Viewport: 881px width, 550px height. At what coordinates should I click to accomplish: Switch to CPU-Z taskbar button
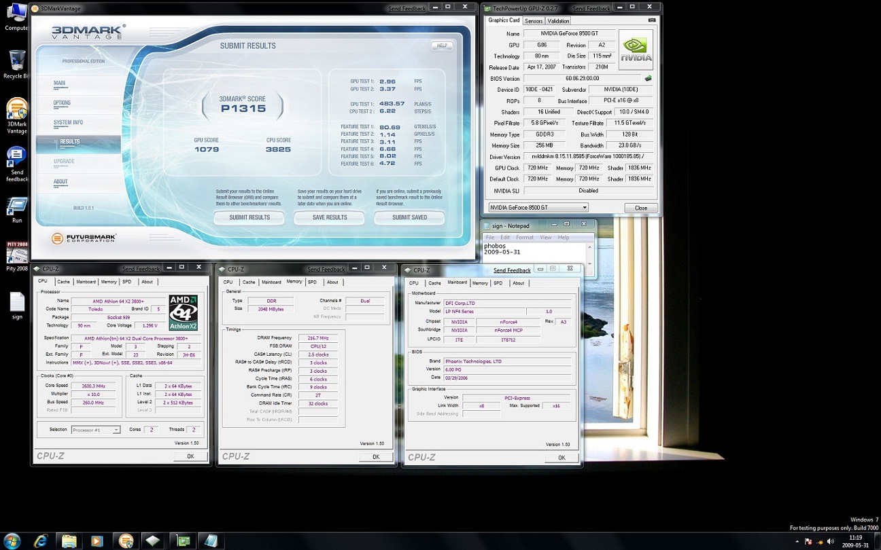click(154, 541)
